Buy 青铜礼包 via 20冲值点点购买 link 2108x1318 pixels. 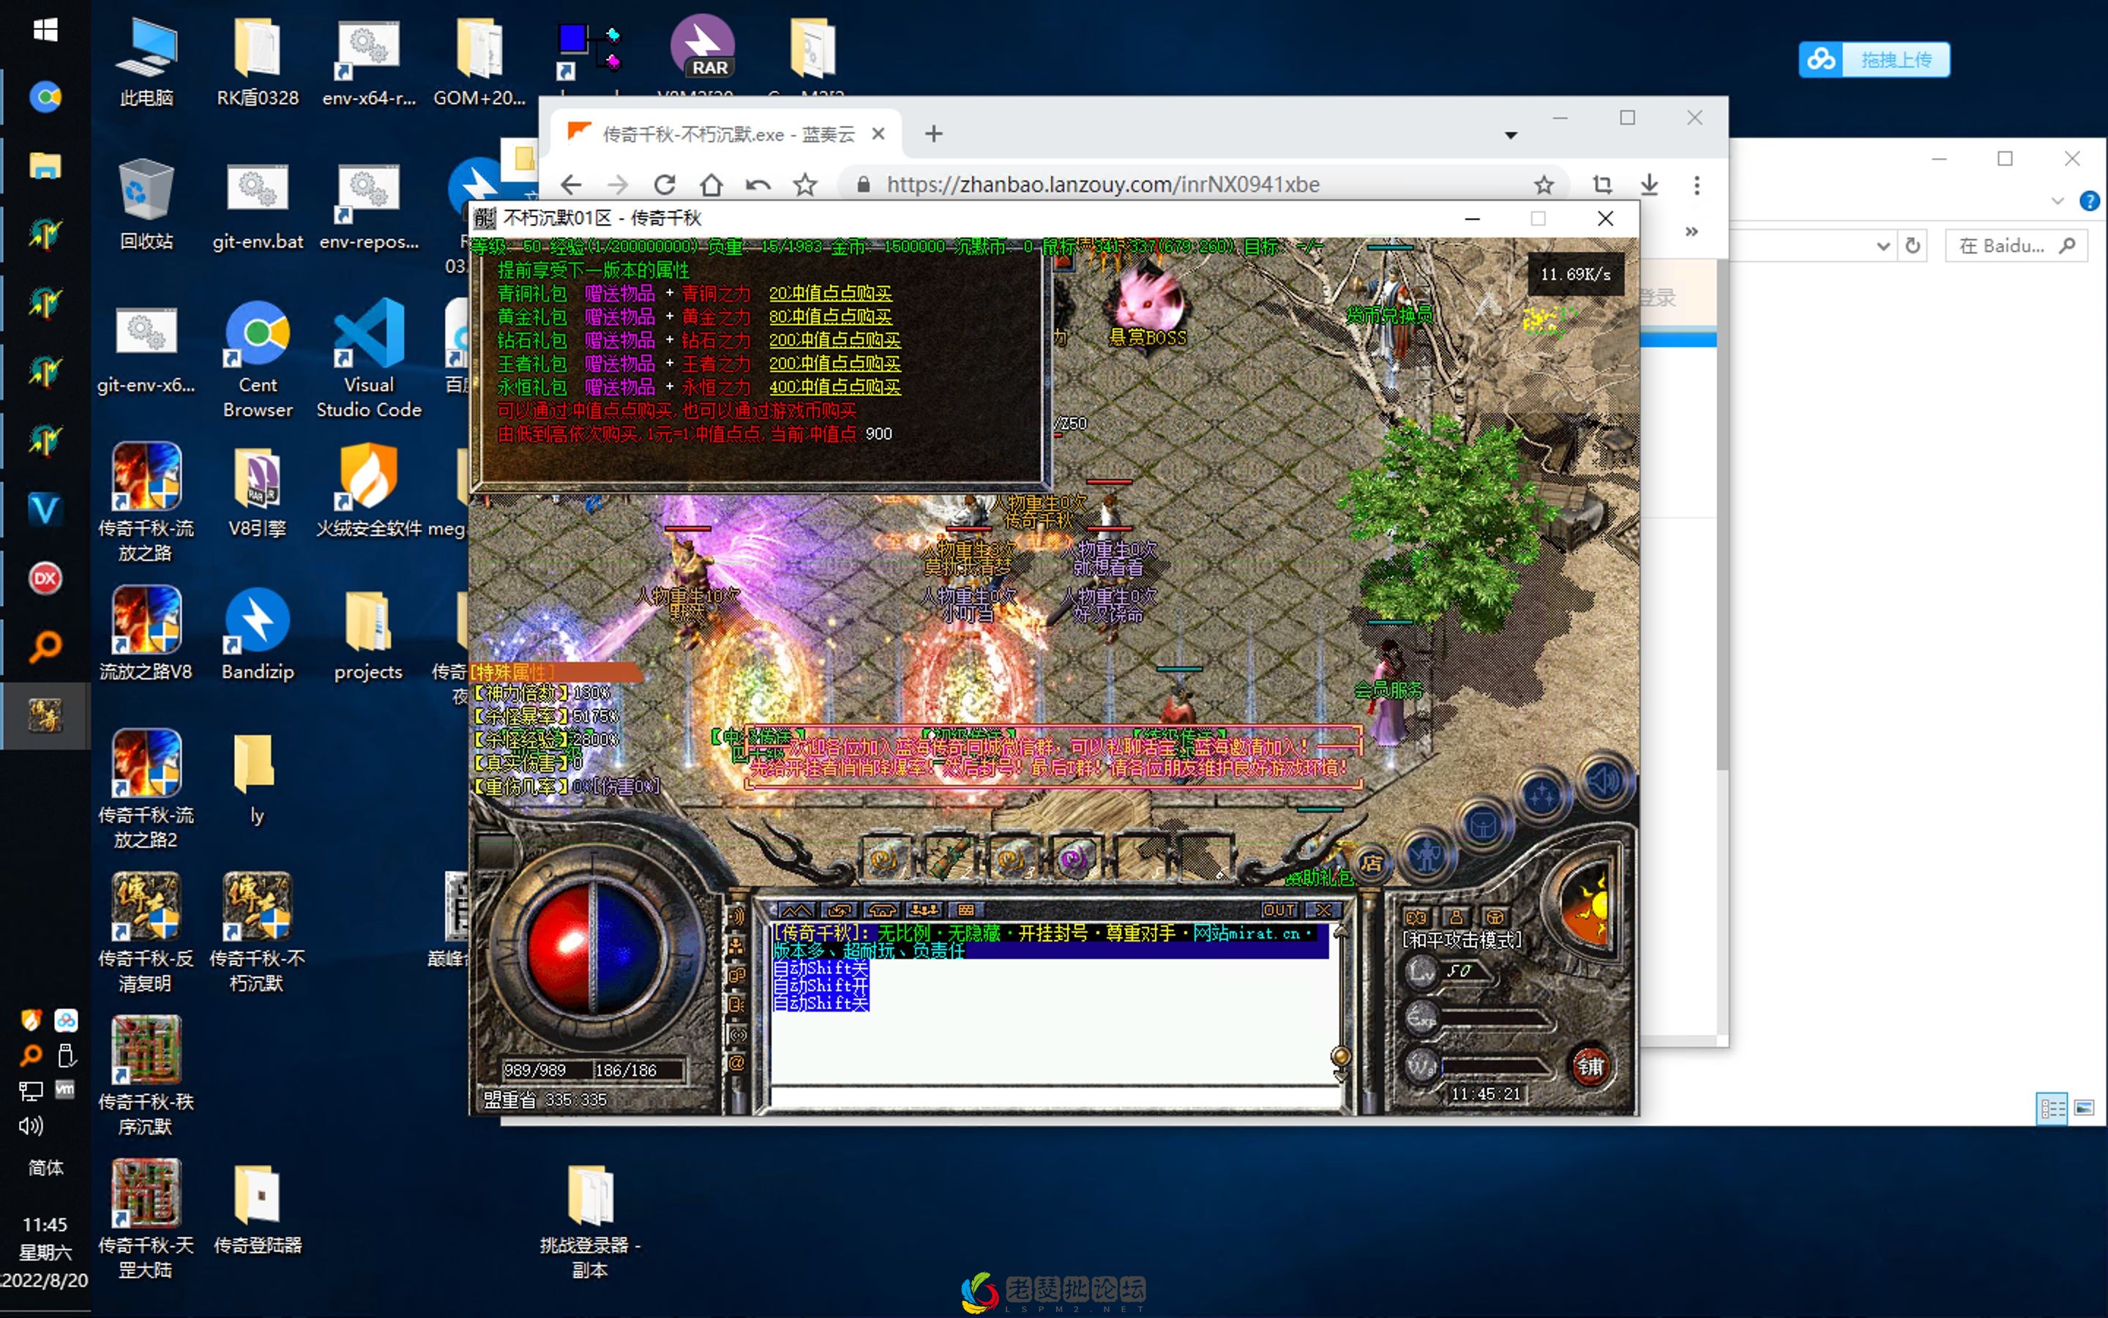coord(830,293)
